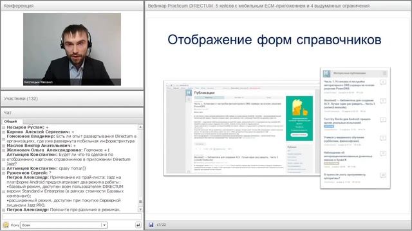Click the save icon under the presentation slide
The width and height of the screenshot is (412, 231).
tap(151, 225)
